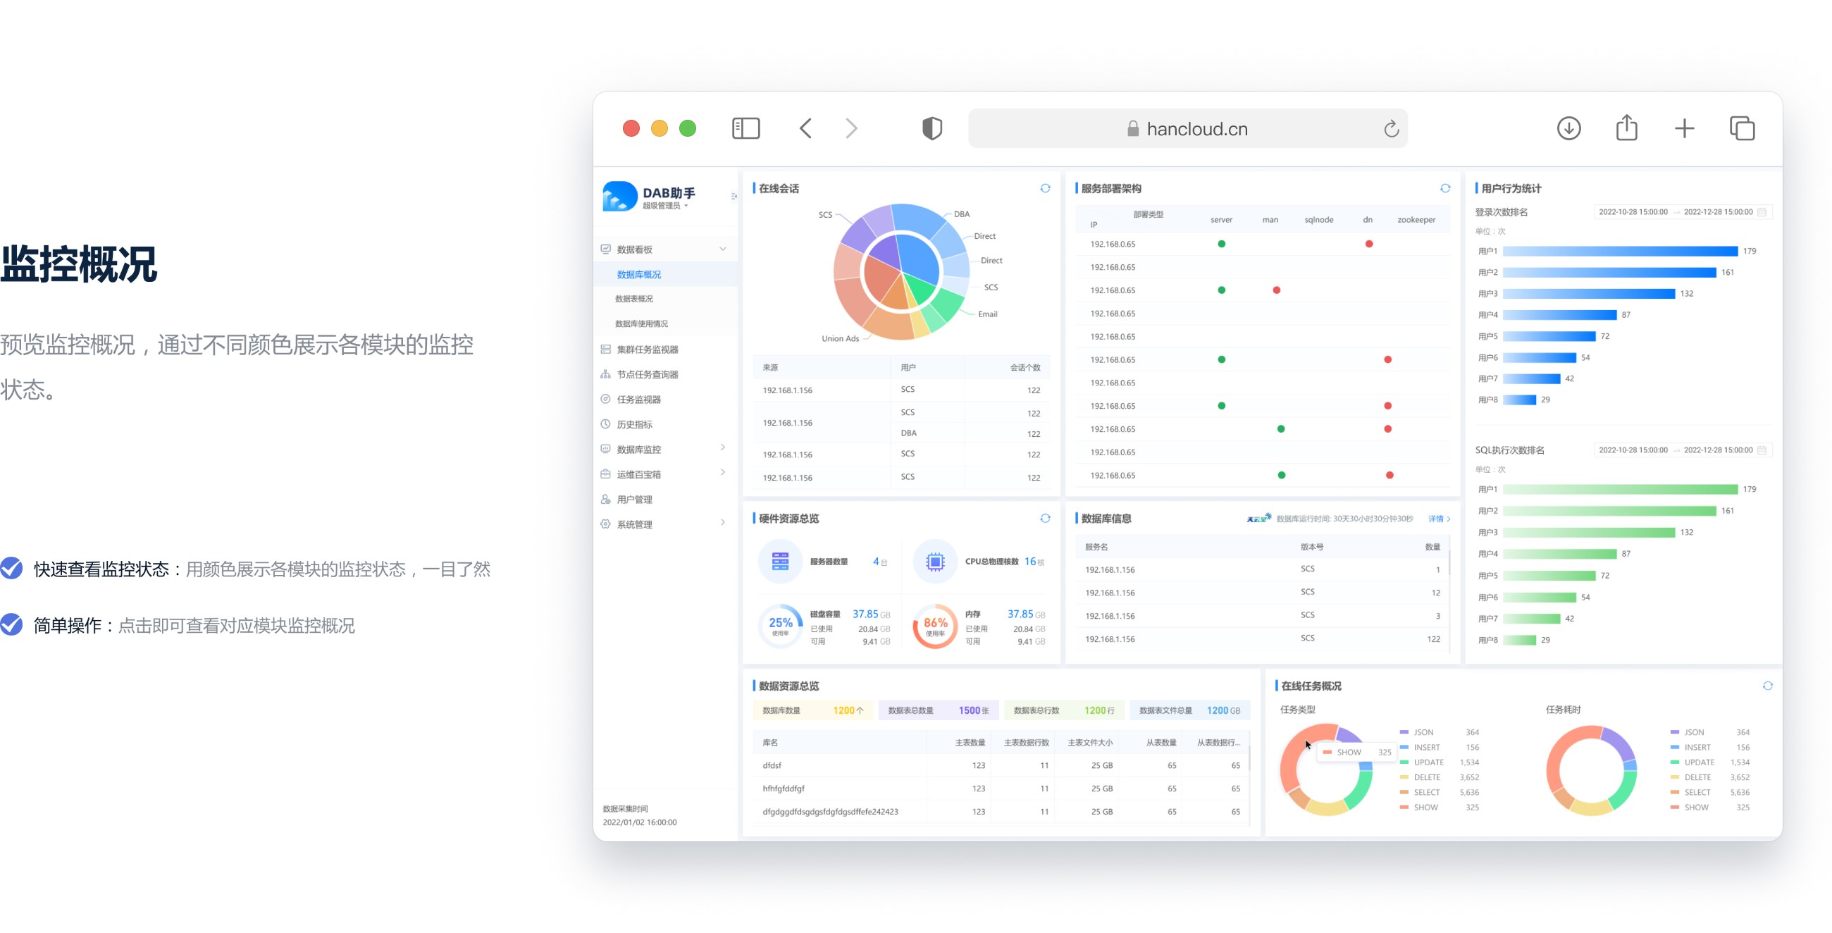Open the 超级管理员 role dropdown
1832x933 pixels.
(x=665, y=206)
